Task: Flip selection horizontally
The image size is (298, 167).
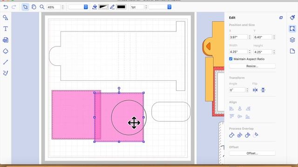Action: 255,90
